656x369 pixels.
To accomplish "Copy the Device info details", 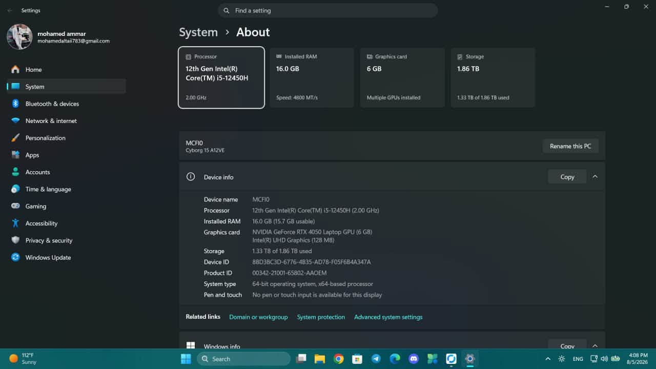I will [x=567, y=177].
